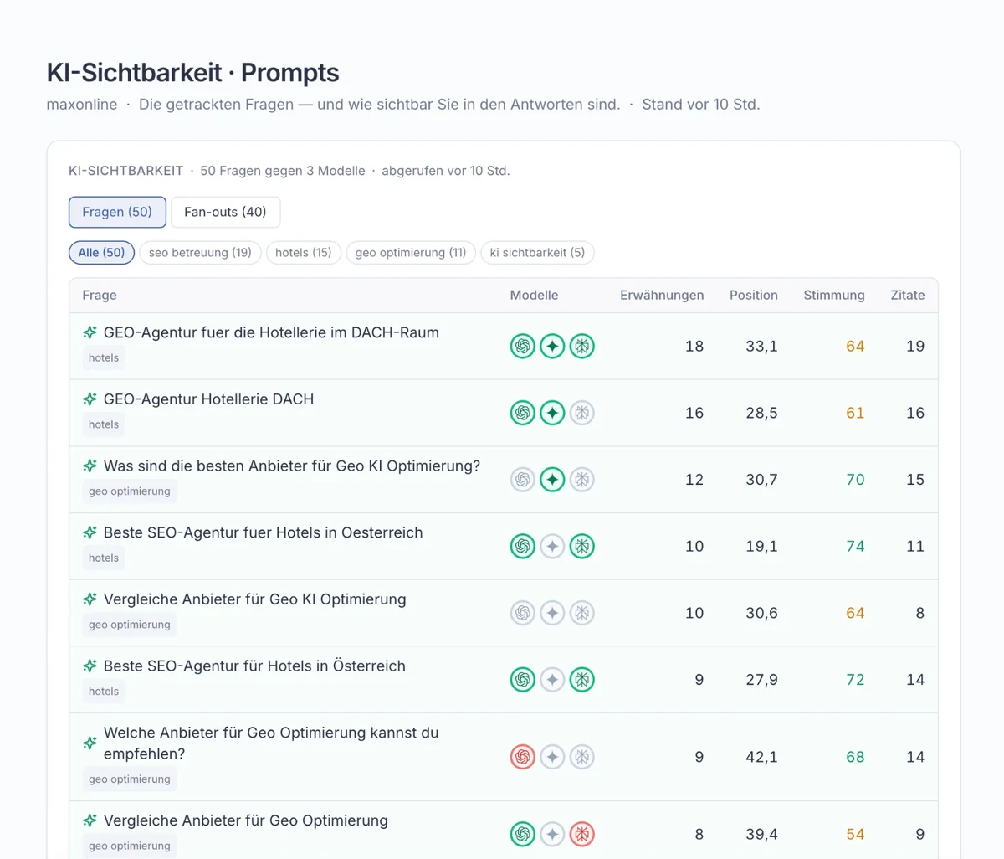
Task: Filter by 'hotels (15)' chip
Action: [304, 252]
